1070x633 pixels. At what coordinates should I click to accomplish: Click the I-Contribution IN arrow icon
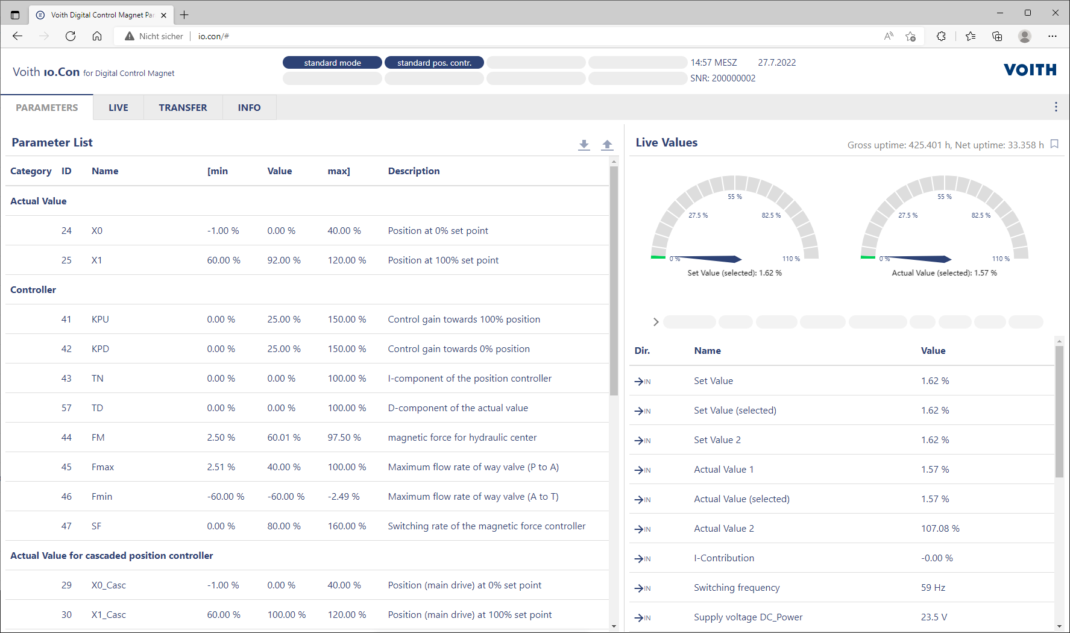pos(643,558)
